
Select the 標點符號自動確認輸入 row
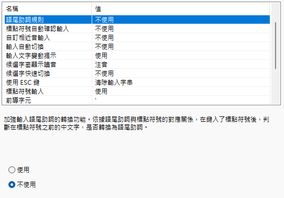pyautogui.click(x=137, y=28)
